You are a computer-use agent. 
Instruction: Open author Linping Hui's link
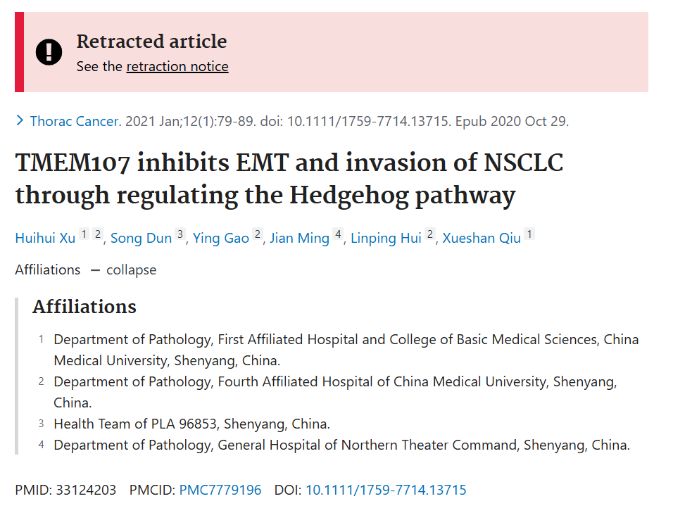[x=386, y=238]
